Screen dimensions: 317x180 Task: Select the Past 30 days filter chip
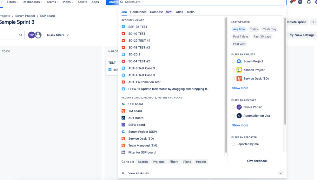click(262, 36)
